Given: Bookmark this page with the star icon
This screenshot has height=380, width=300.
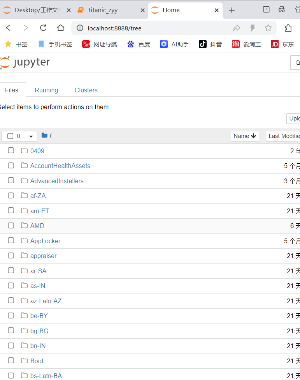Looking at the screenshot, I should 268,28.
